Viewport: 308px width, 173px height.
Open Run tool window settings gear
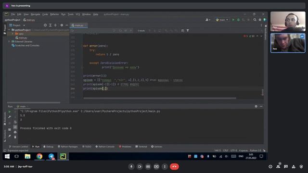[x=256, y=106]
